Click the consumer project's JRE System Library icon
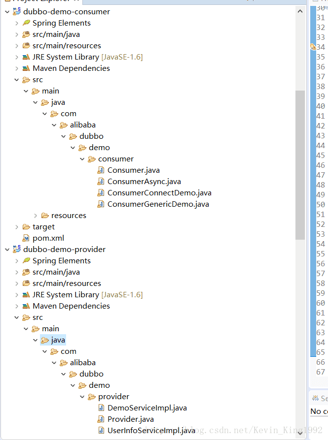 click(26, 57)
